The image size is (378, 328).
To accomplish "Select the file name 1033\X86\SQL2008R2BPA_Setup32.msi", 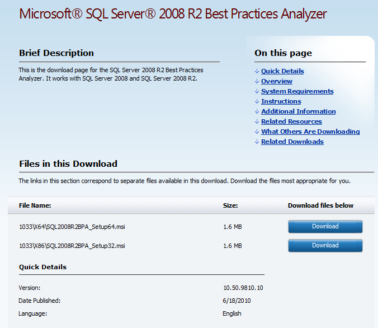I will (72, 246).
